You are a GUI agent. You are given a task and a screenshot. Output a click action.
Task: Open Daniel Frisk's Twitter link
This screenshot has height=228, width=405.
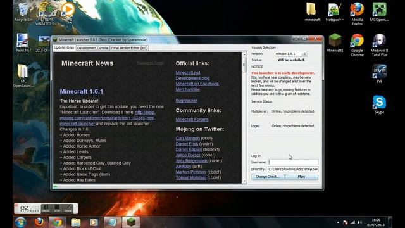pyautogui.click(x=187, y=144)
